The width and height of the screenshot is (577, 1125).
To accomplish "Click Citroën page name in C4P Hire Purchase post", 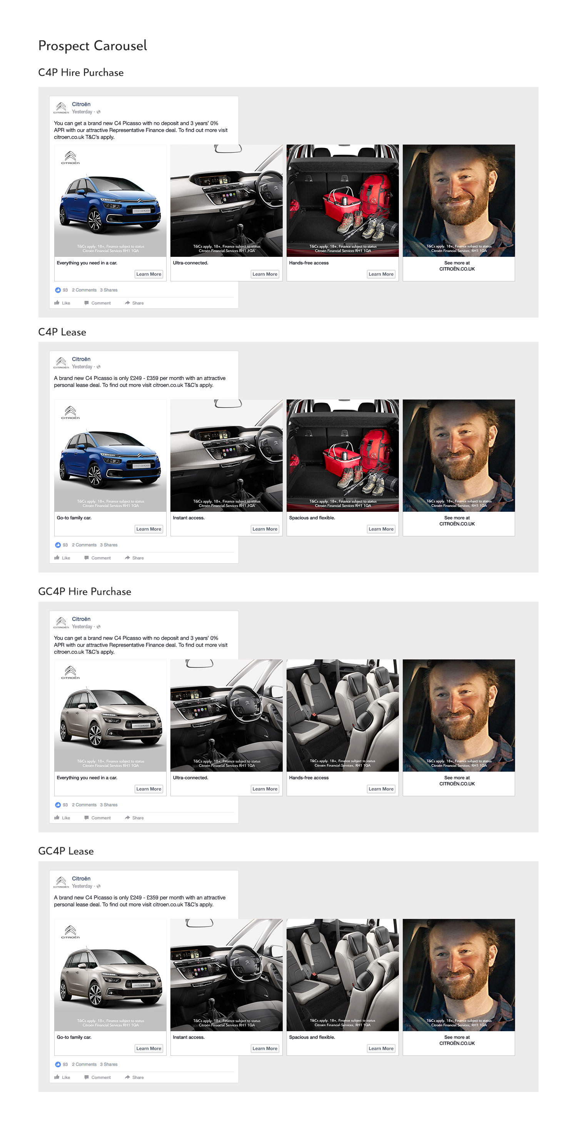I will pos(81,104).
